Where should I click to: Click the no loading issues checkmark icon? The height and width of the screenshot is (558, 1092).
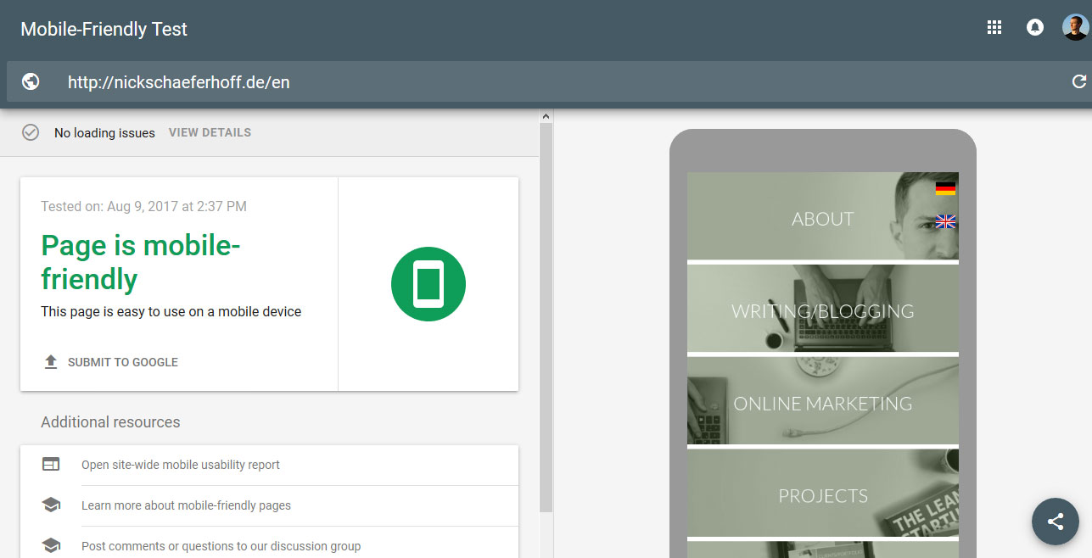click(31, 132)
